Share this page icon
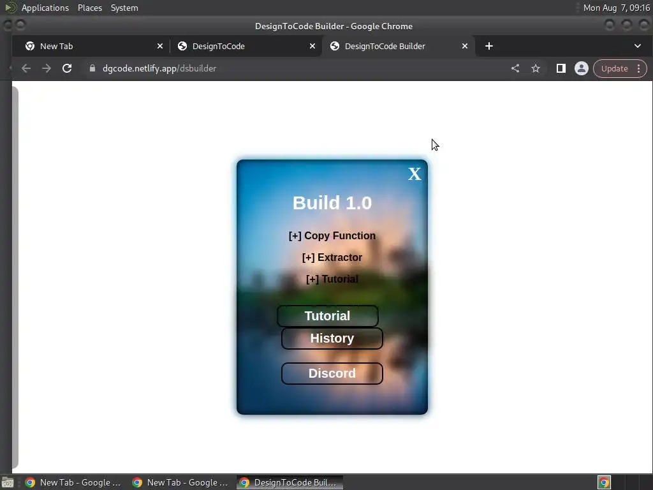 click(515, 68)
